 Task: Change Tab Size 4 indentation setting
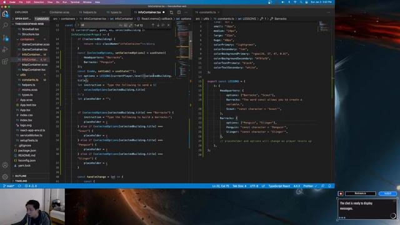tap(239, 186)
